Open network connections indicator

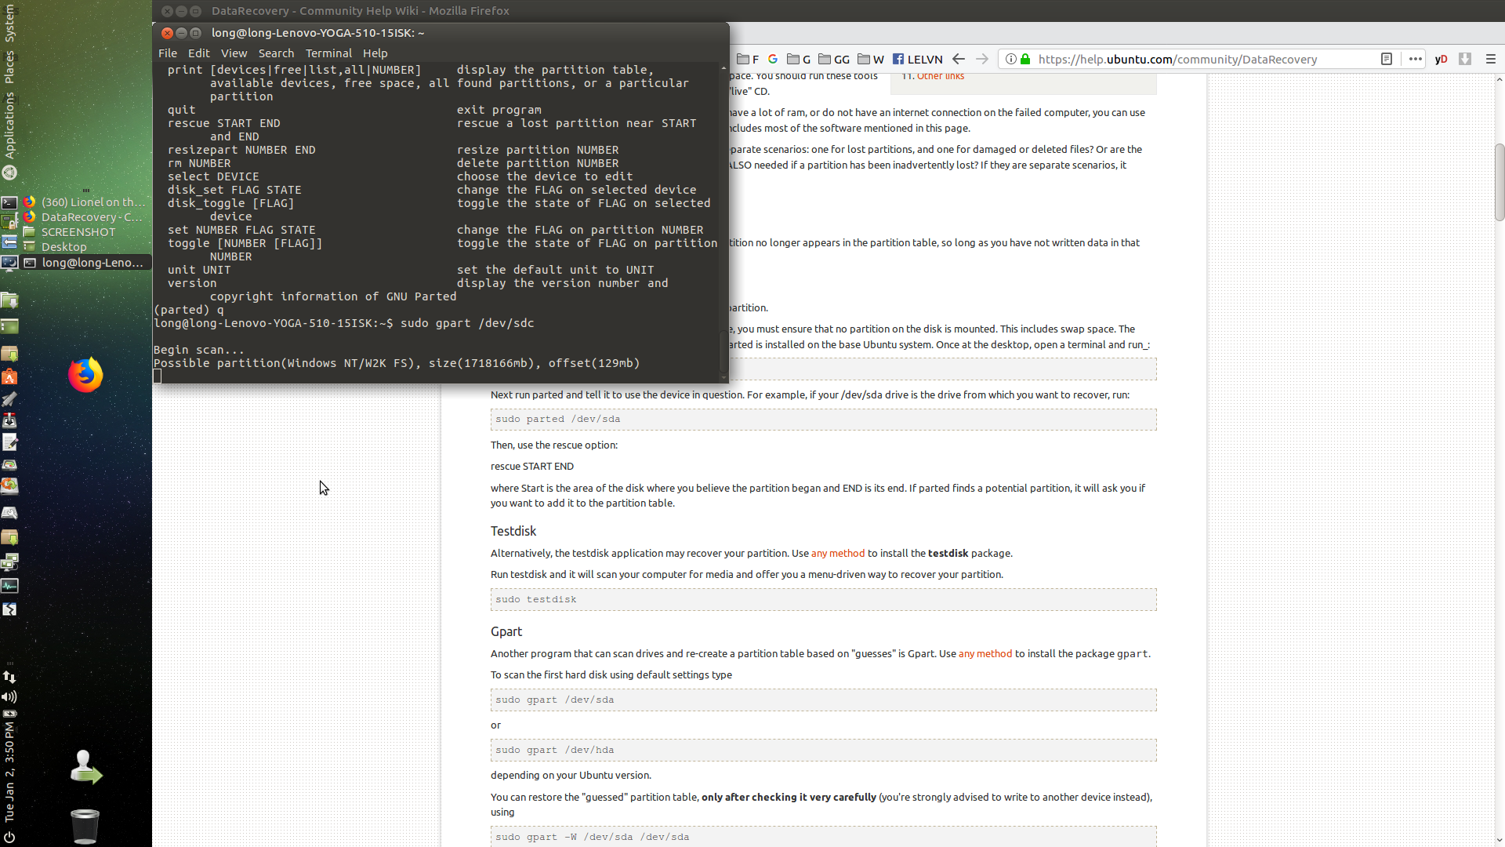[x=9, y=676]
